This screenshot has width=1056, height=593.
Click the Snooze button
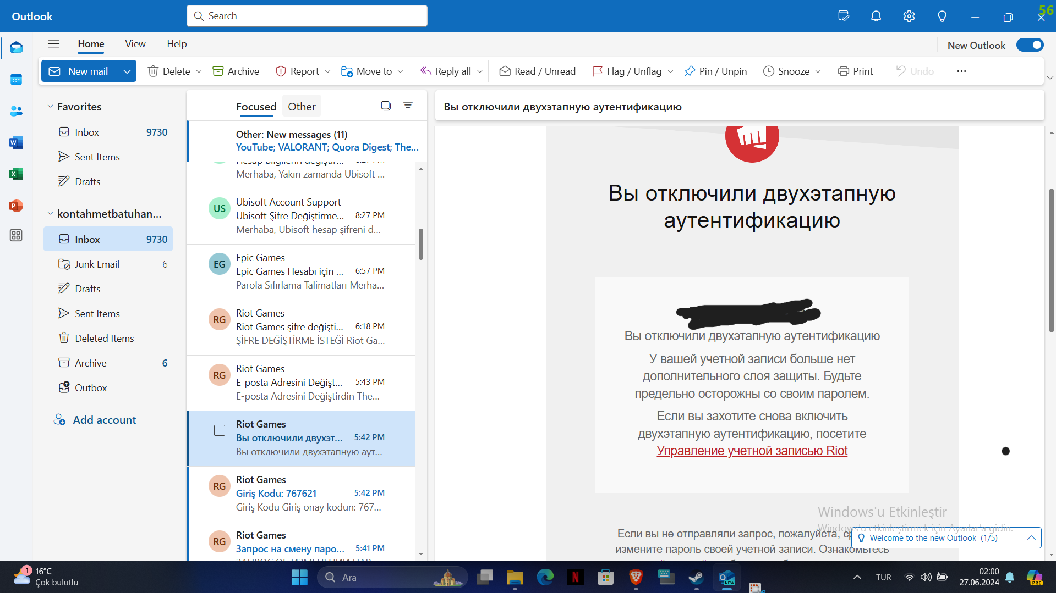(x=786, y=71)
